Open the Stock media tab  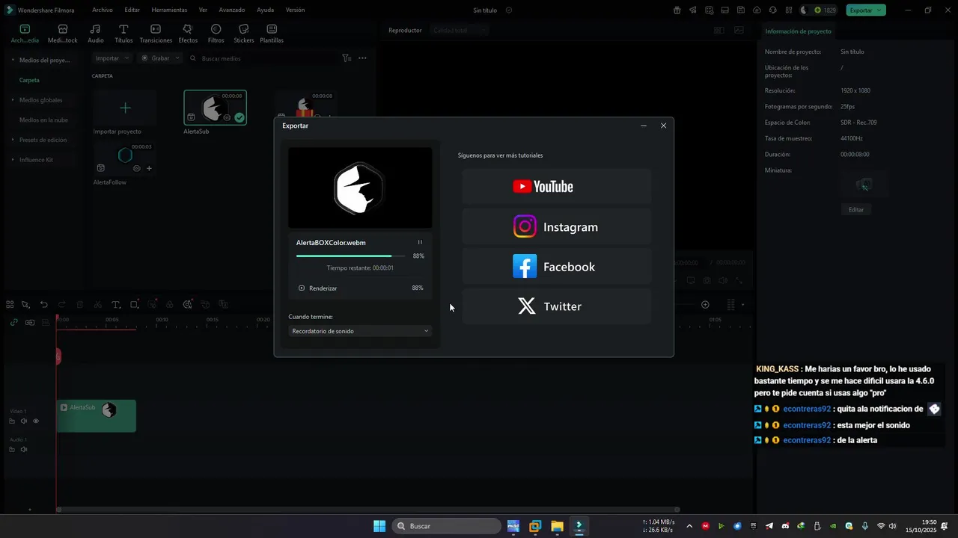[63, 34]
